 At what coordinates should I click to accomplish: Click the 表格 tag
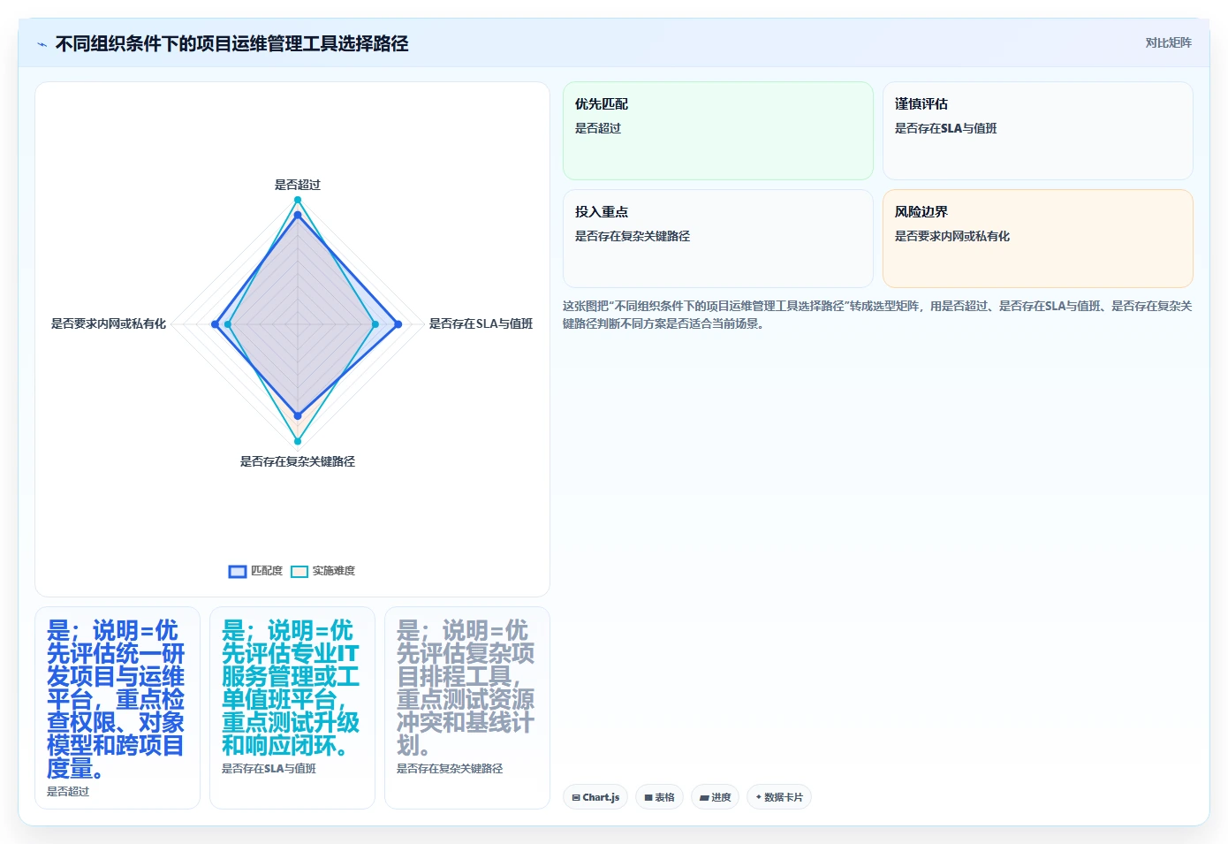coord(659,797)
